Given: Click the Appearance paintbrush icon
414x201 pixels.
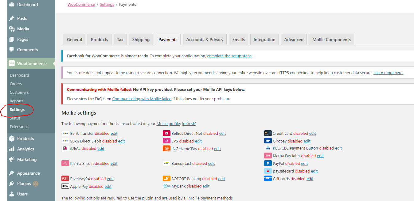Looking at the screenshot, I should pyautogui.click(x=12, y=173).
